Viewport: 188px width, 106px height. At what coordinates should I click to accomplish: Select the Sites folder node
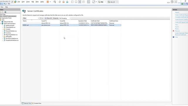(x=3, y=20)
